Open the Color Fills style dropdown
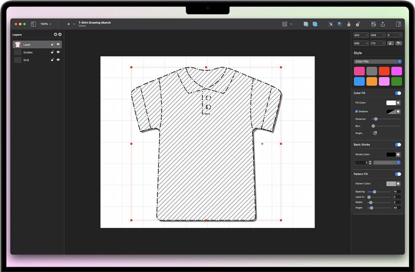This screenshot has width=415, height=272. [377, 62]
